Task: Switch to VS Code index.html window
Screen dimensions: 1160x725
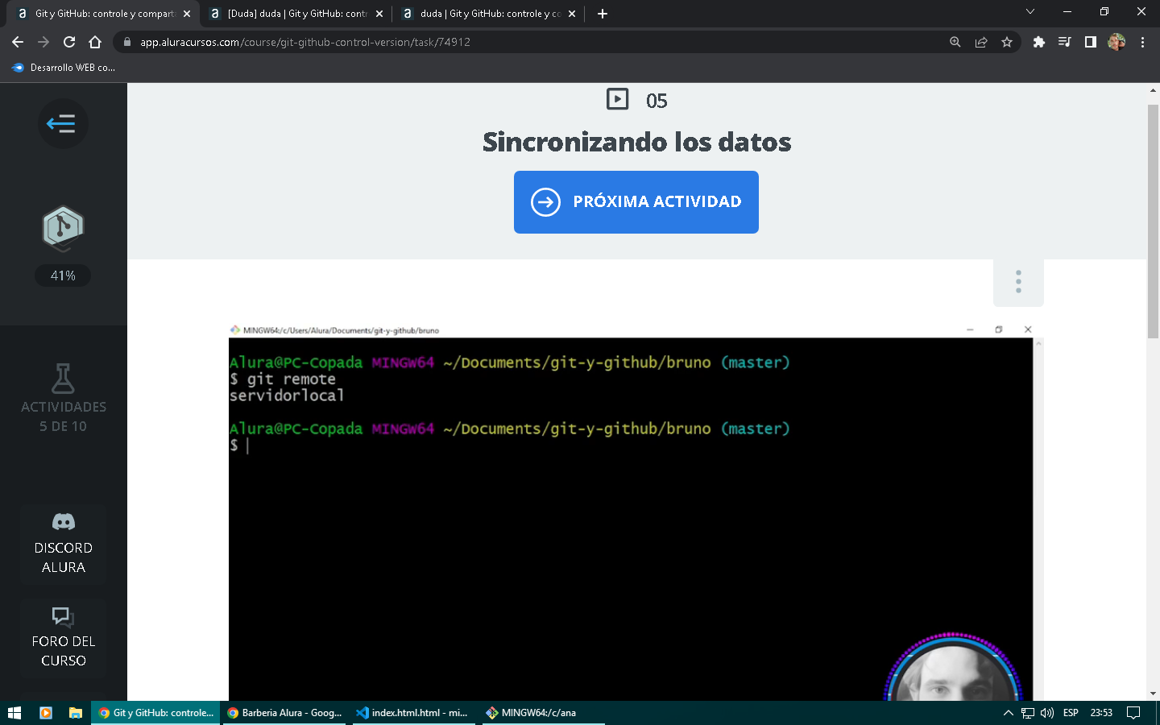Action: pyautogui.click(x=412, y=713)
